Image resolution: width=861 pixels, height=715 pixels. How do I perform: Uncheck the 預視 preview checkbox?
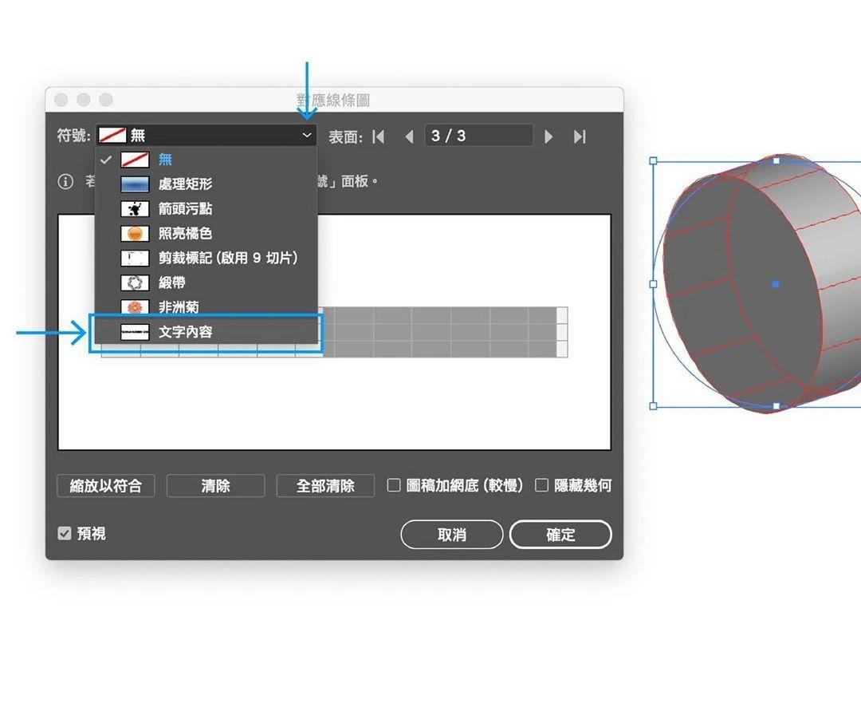[x=65, y=533]
